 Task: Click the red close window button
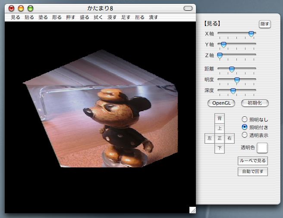(11, 8)
